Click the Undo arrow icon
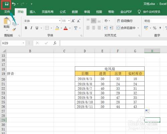Image resolution: width=167 pixels, height=134 pixels. (14, 4)
